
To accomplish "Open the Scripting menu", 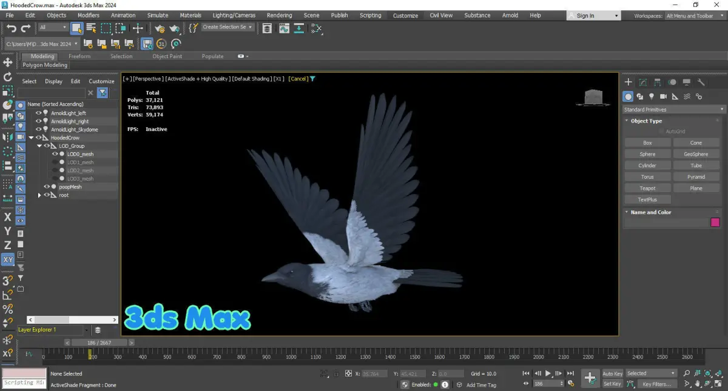I will pyautogui.click(x=371, y=15).
